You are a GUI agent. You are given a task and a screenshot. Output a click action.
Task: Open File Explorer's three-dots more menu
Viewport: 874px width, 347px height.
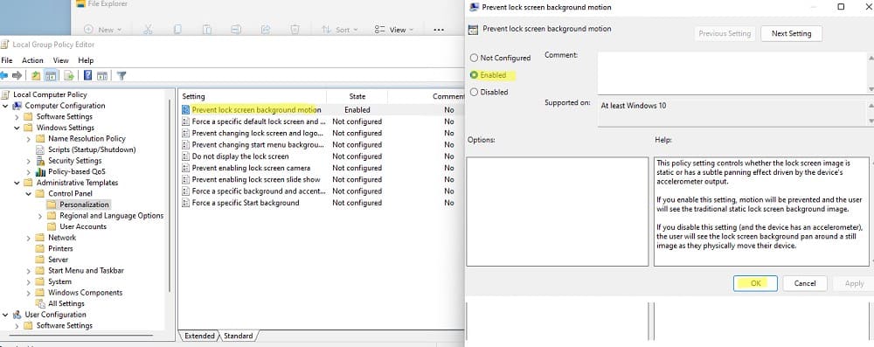[439, 30]
